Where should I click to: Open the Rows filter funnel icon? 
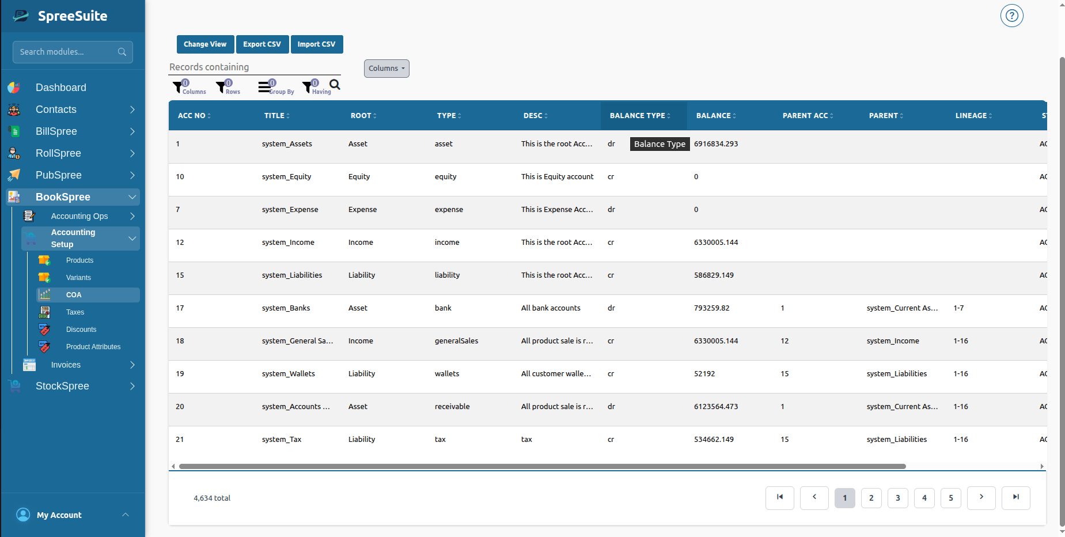tap(221, 87)
